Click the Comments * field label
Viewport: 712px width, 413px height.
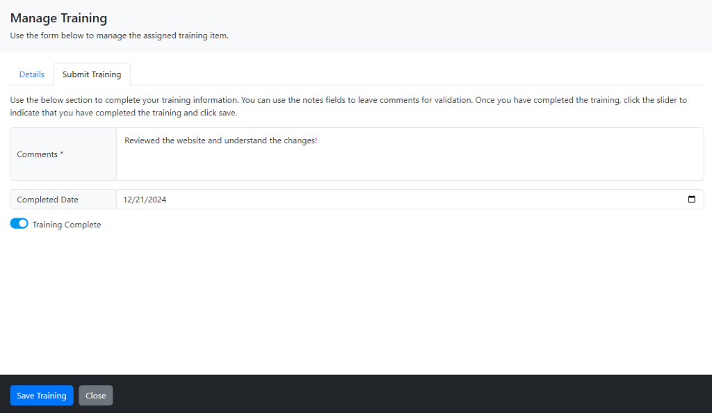pos(40,154)
